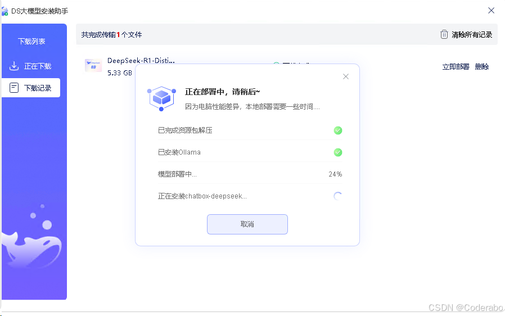
Task: Click the cube deployment icon in the dialog
Action: pyautogui.click(x=161, y=98)
